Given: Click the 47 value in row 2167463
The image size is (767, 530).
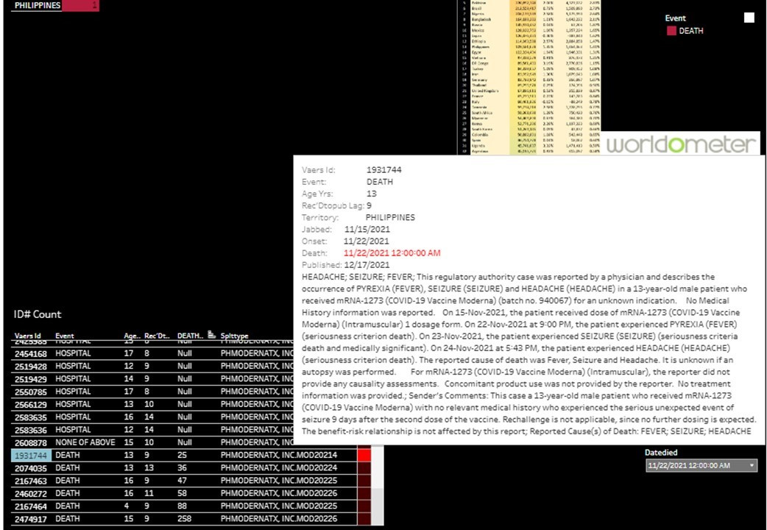Looking at the screenshot, I should point(182,481).
